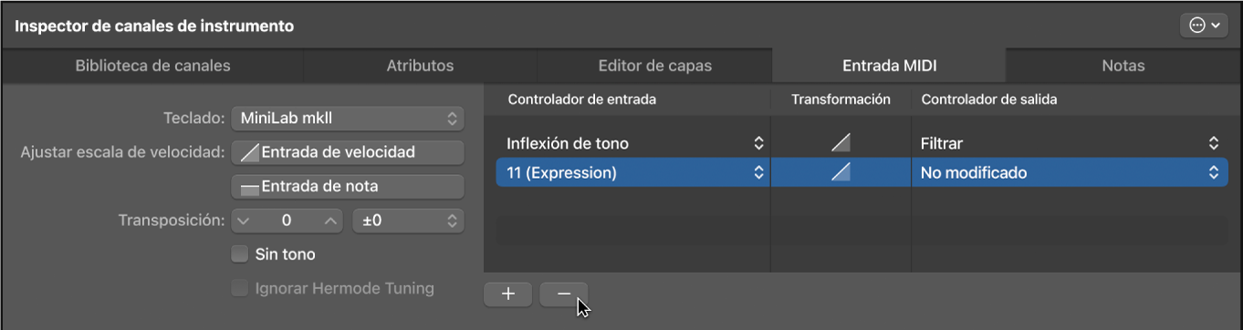Open the ±0 transposition pop-up menu
Screen dimensions: 1243x330
point(407,221)
